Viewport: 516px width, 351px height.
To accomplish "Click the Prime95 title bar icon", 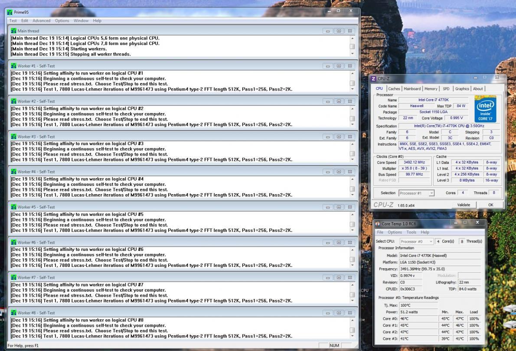I will click(10, 12).
